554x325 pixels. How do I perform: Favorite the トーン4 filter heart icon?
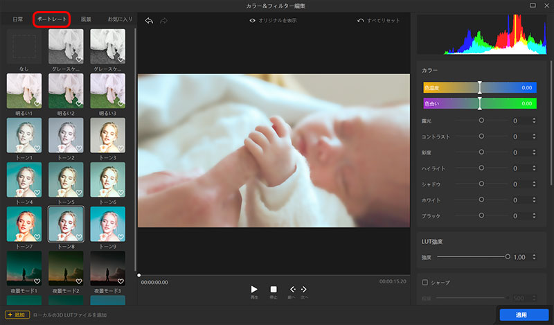click(x=37, y=193)
